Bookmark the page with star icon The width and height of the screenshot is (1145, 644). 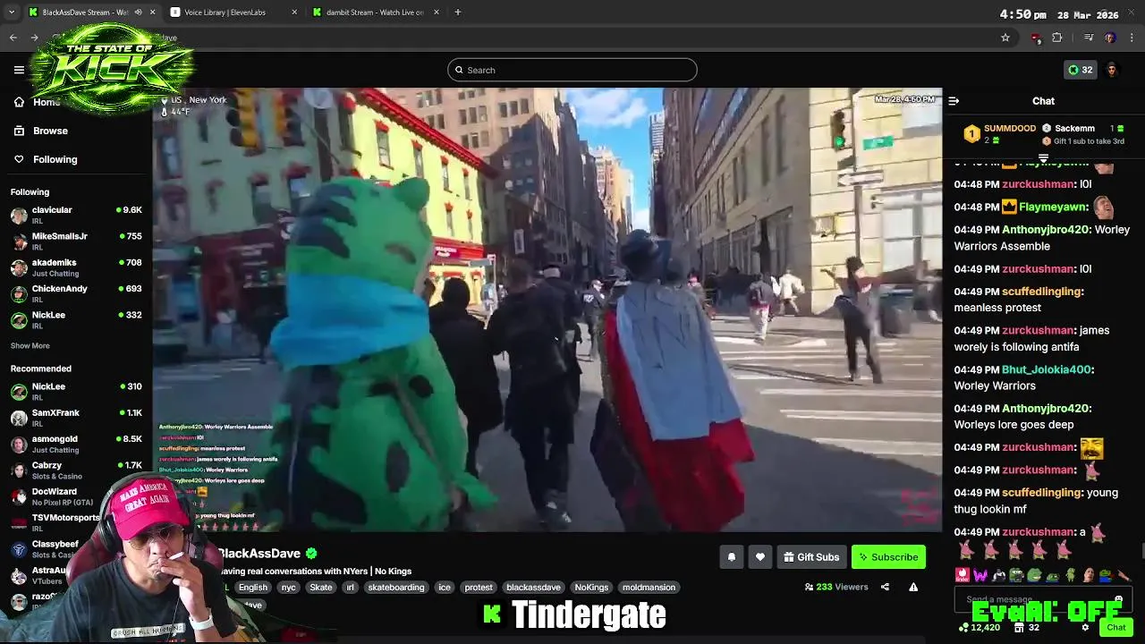click(x=1005, y=38)
